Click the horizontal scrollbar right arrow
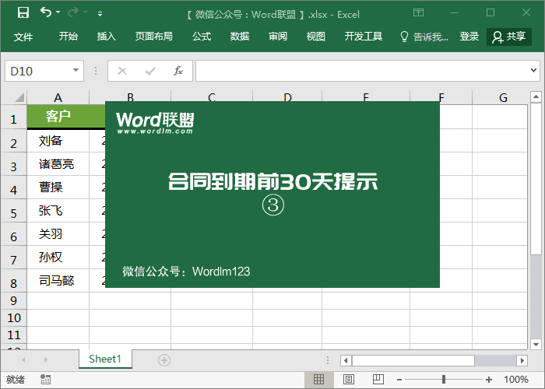 coord(522,360)
